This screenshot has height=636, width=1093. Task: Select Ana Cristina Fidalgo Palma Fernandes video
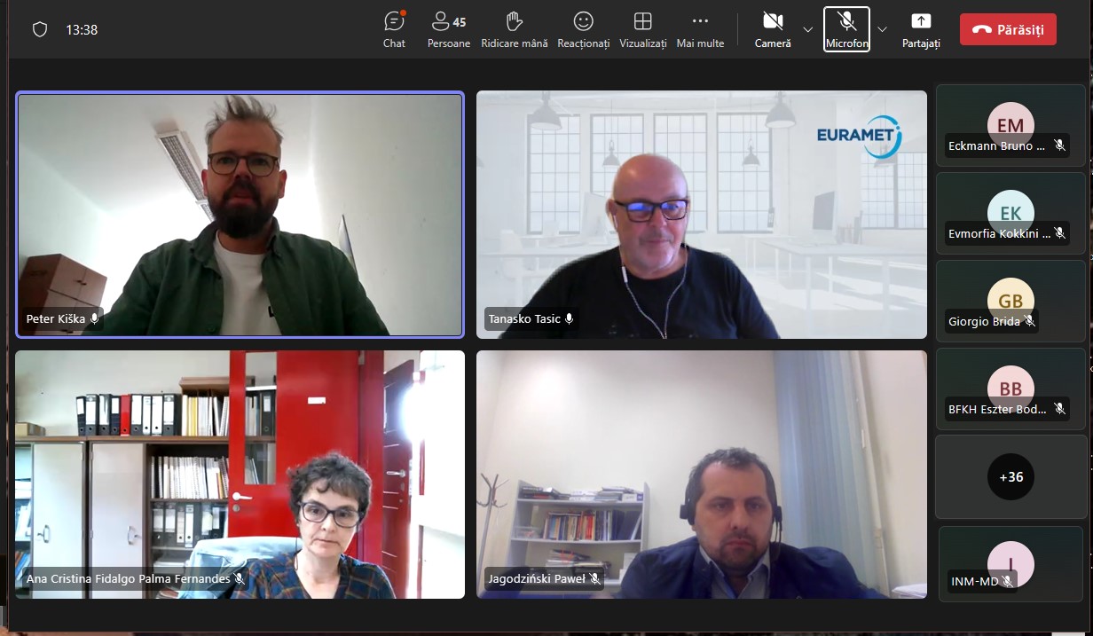tap(240, 474)
